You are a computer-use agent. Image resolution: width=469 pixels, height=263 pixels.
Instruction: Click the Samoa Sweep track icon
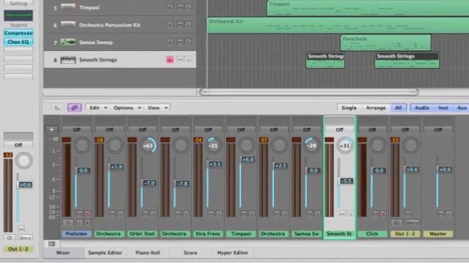pos(68,42)
